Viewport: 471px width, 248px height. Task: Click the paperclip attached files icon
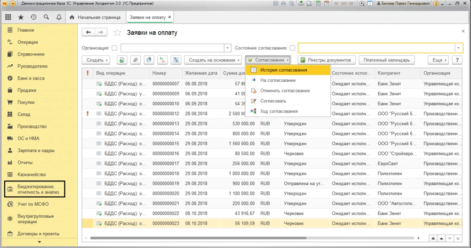click(136, 60)
